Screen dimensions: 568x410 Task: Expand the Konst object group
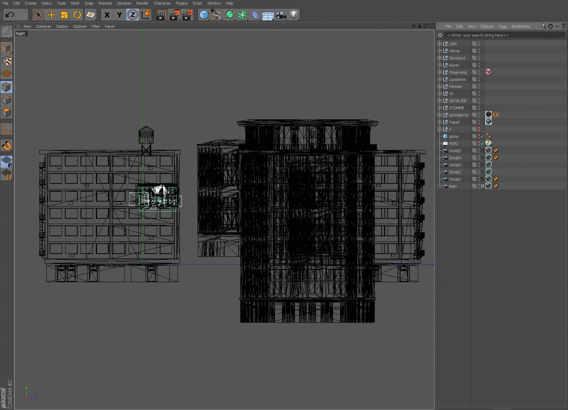439,65
